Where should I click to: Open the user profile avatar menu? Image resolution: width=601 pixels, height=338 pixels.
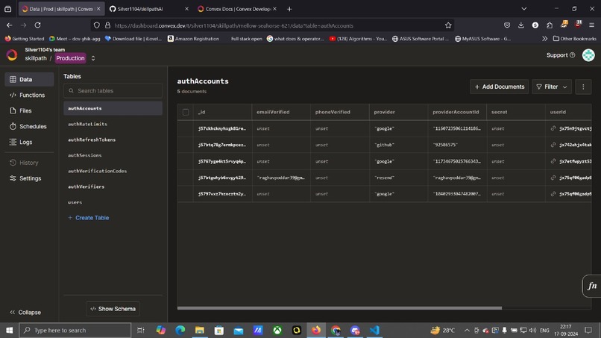tap(588, 55)
